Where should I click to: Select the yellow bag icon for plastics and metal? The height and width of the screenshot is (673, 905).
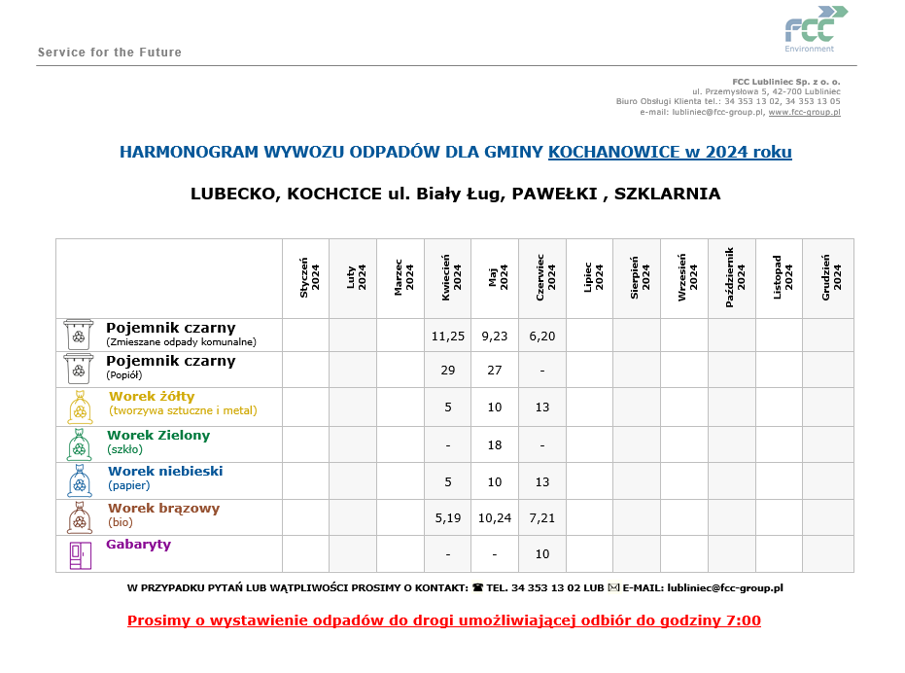pos(80,407)
